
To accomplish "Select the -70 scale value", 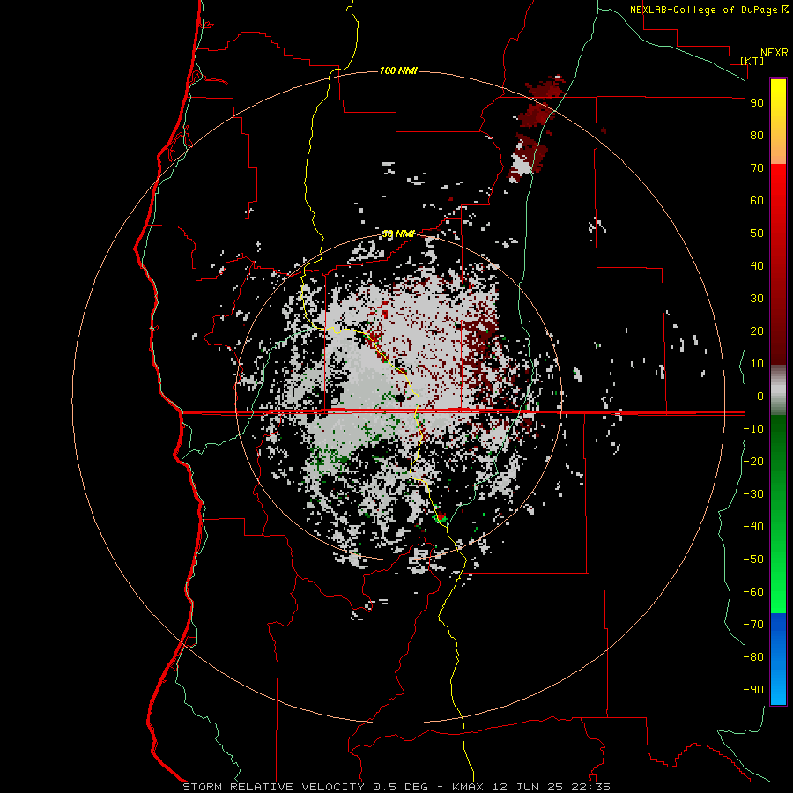I will (753, 625).
